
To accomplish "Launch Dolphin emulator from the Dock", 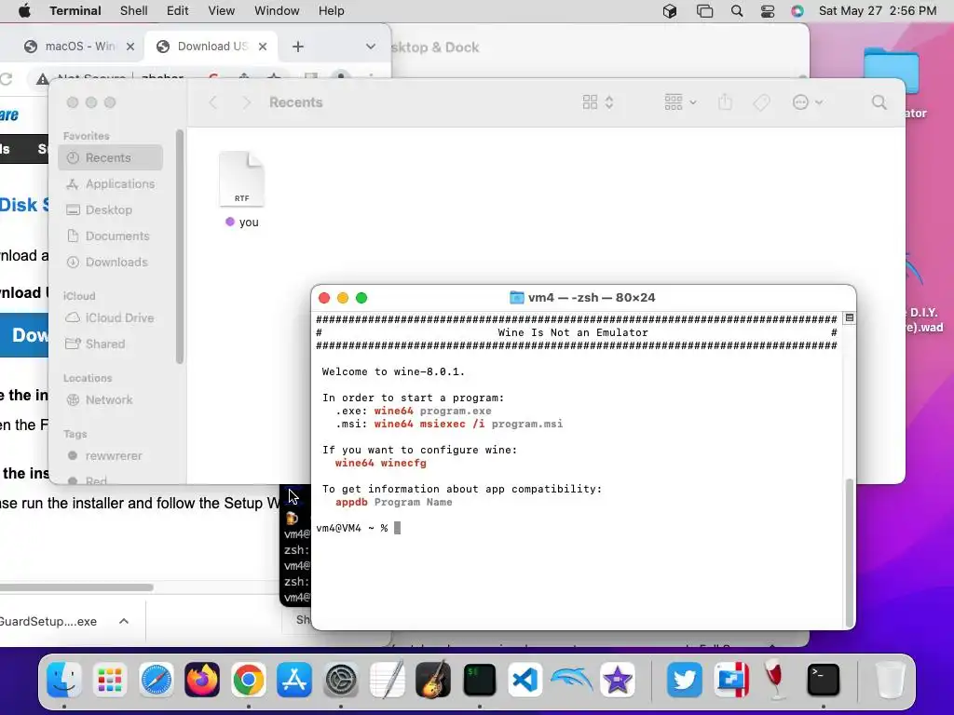I will [571, 679].
